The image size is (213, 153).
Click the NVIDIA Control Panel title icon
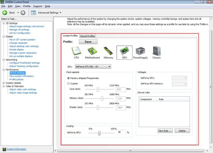click(2, 2)
